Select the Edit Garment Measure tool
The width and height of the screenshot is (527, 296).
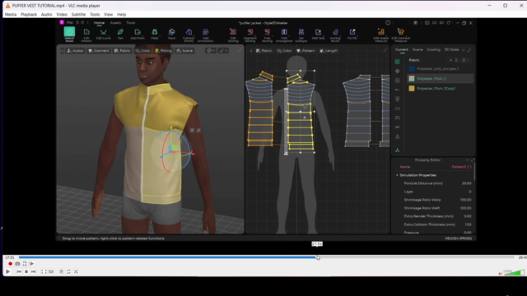coord(401,35)
